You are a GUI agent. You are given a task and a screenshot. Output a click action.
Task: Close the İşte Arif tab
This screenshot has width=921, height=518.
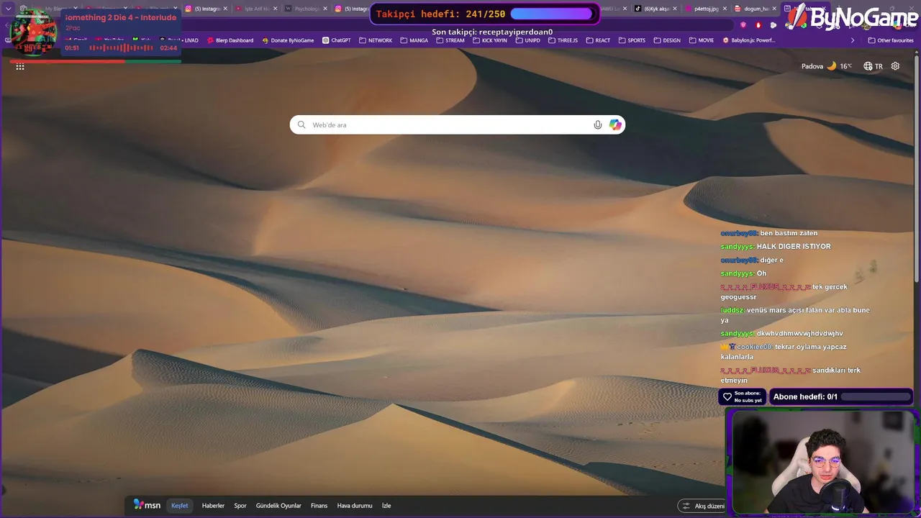275,9
